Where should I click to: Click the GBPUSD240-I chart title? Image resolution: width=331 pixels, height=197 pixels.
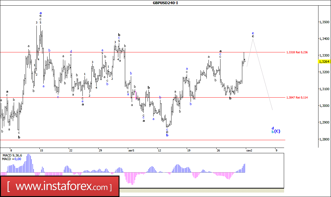tap(165, 3)
